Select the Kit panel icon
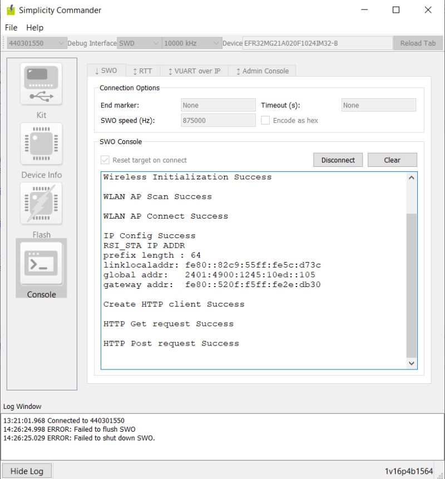Viewport: 445px width, 479px height. 41,84
